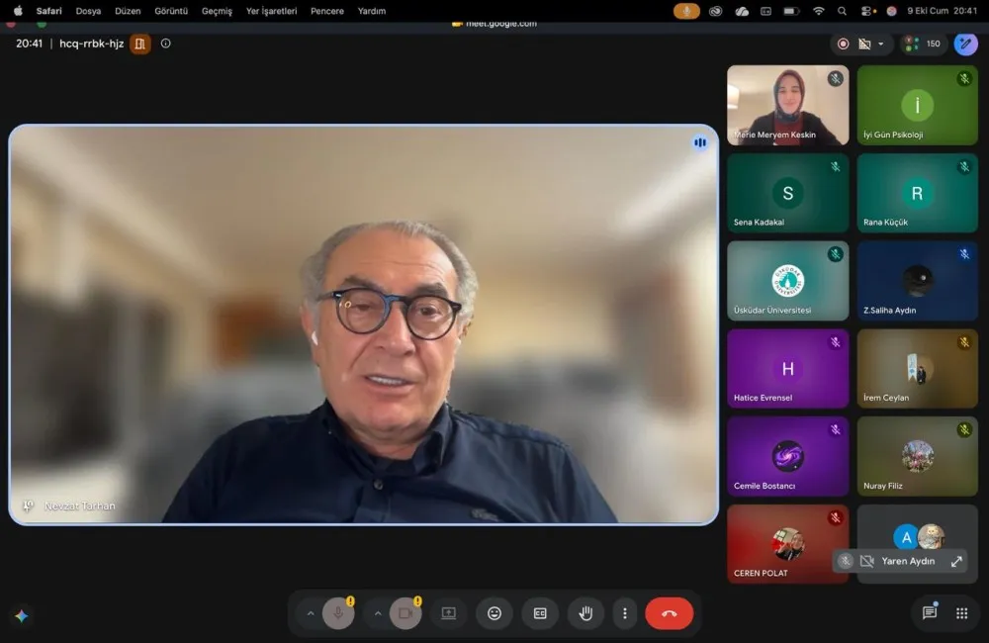Open the three-dot more options menu

click(625, 613)
